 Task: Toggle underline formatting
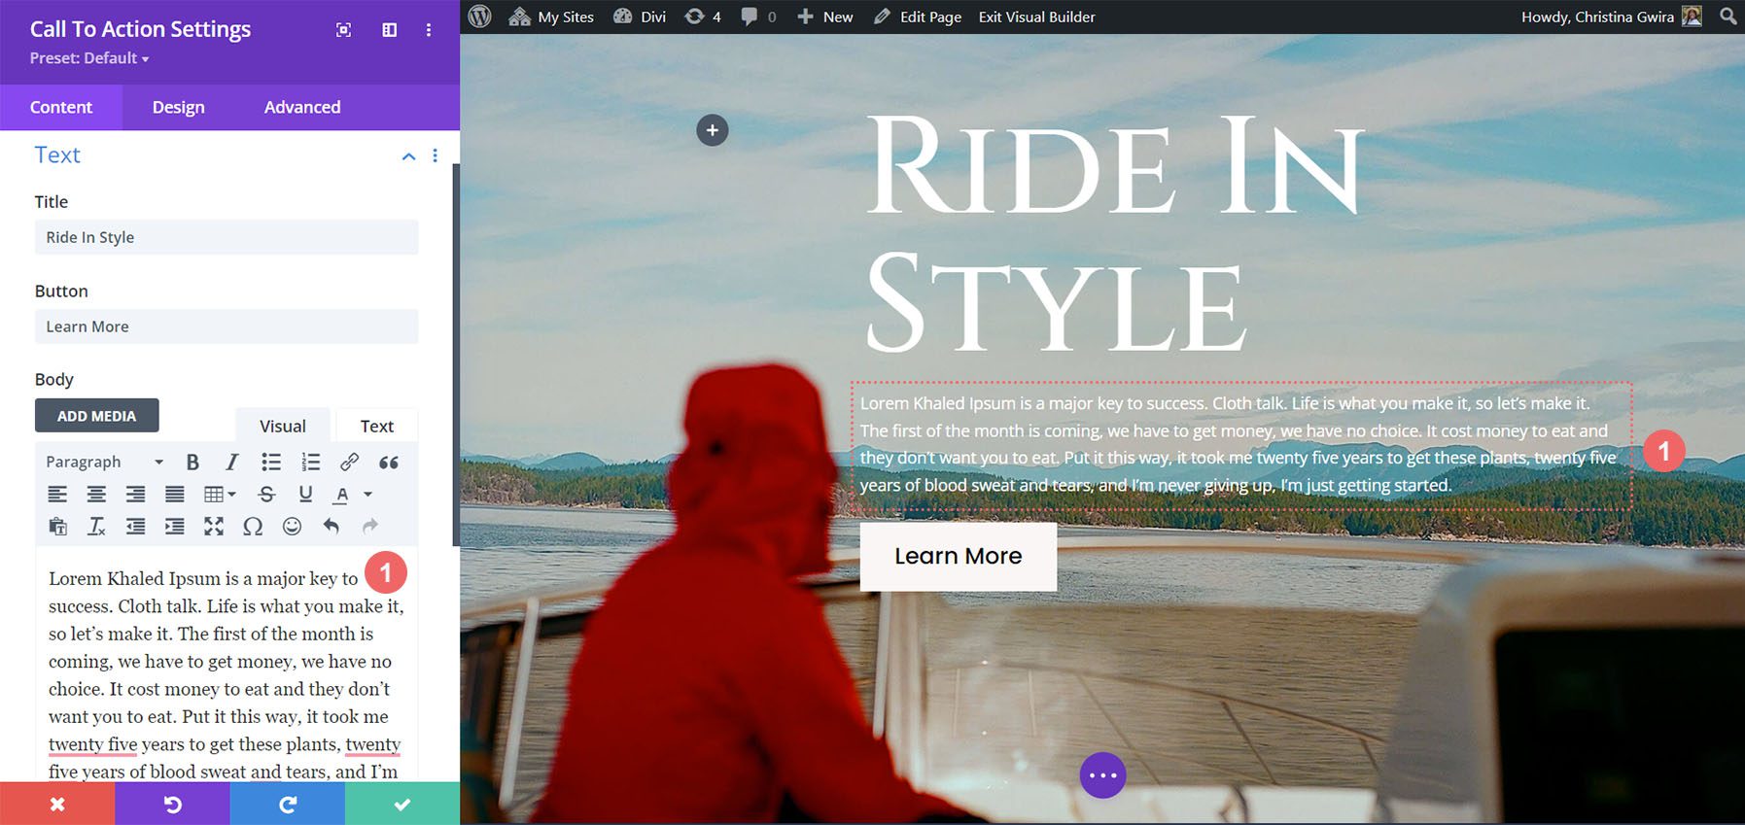point(305,495)
